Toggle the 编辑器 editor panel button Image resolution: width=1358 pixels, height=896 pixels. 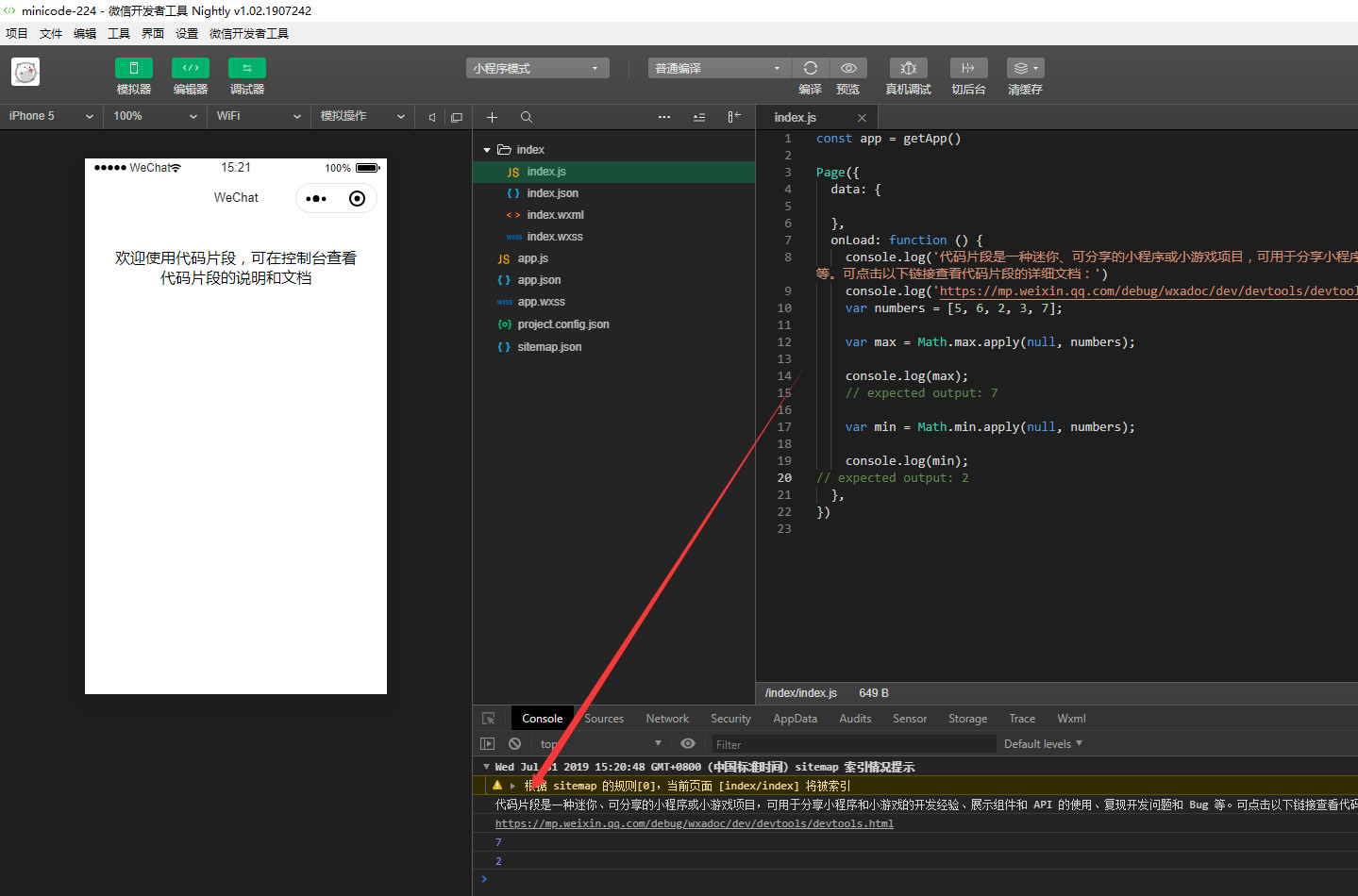click(190, 68)
